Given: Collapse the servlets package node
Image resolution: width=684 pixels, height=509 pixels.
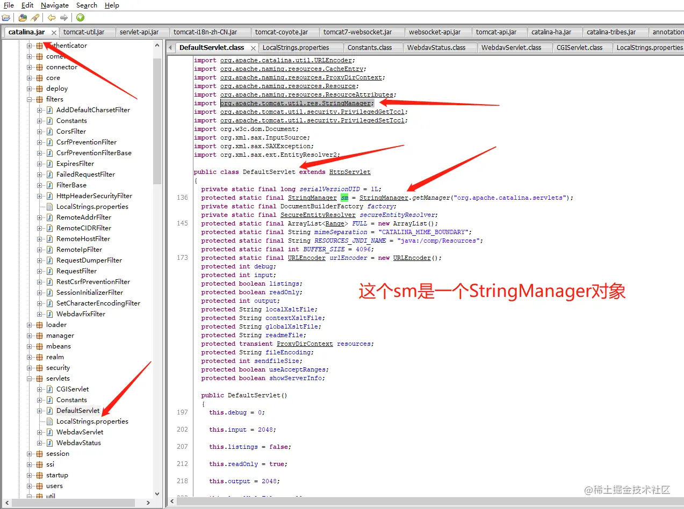Looking at the screenshot, I should (30, 379).
